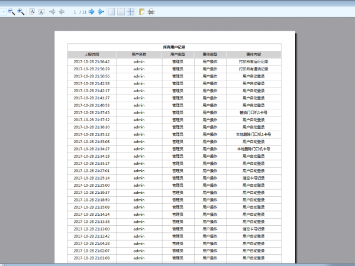Switch to single page view layout
Viewport: 355px width, 266px height.
(112, 12)
